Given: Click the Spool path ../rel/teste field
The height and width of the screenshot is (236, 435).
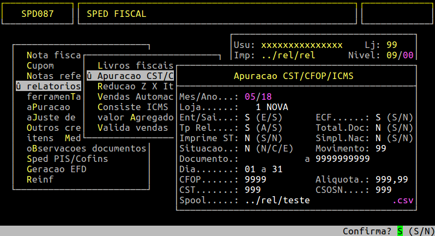Looking at the screenshot, I should tap(277, 200).
